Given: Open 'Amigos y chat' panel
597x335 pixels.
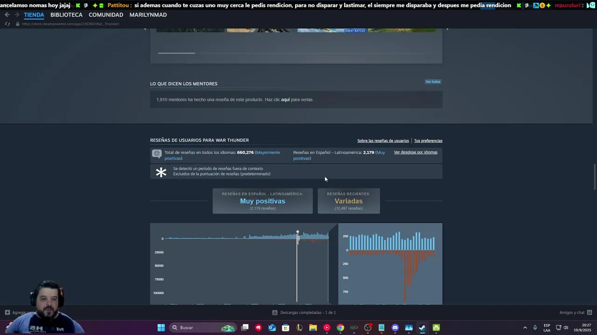Looking at the screenshot, I should tap(572, 313).
